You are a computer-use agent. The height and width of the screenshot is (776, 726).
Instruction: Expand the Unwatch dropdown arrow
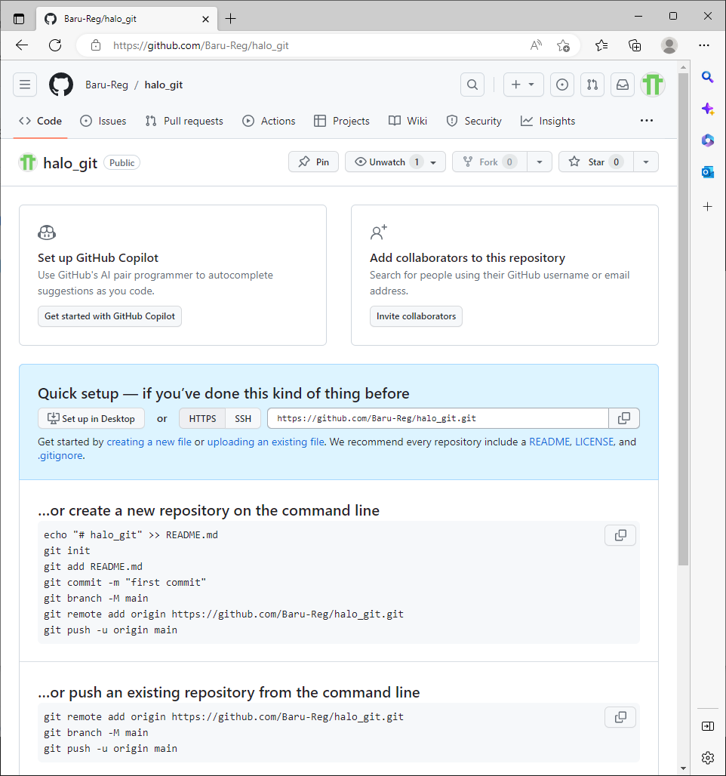click(433, 162)
